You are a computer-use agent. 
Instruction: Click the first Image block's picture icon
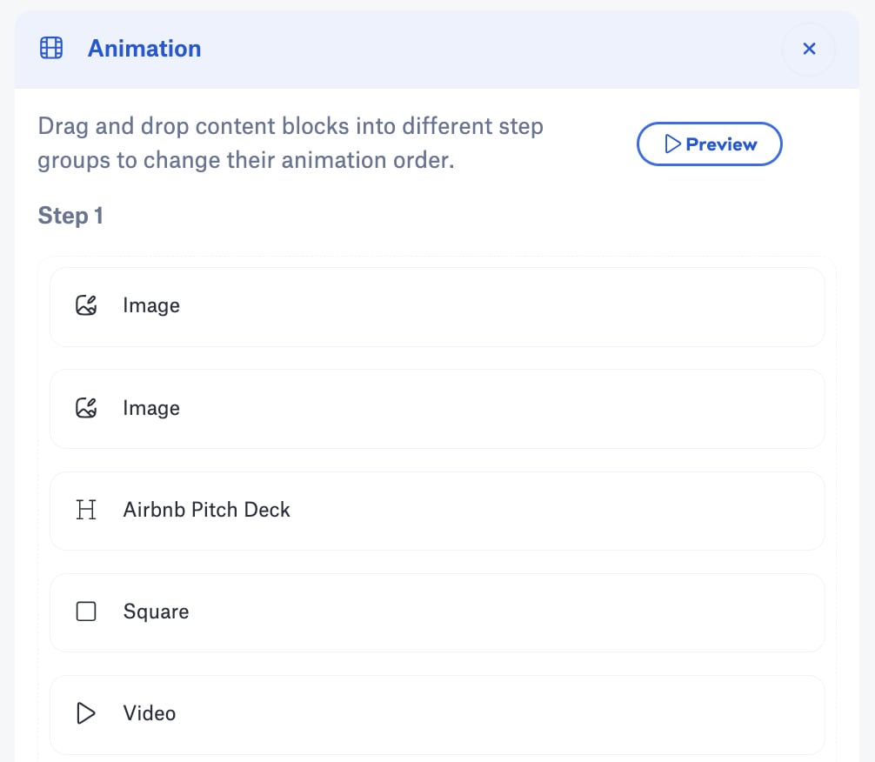[x=86, y=306]
